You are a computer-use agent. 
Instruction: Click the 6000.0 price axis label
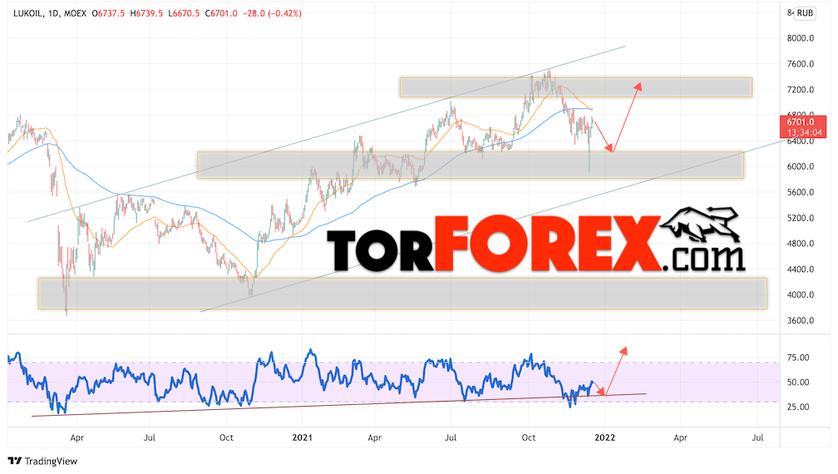[x=800, y=166]
